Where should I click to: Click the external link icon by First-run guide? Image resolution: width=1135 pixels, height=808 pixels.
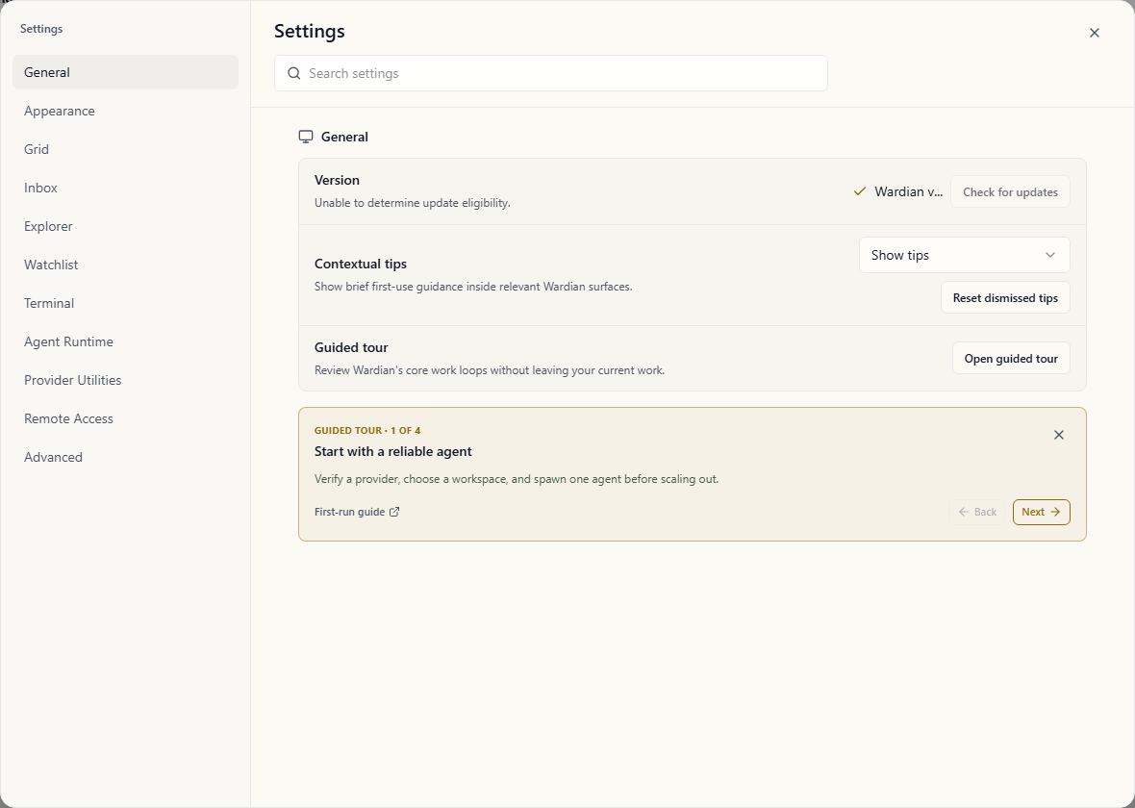[x=394, y=512]
